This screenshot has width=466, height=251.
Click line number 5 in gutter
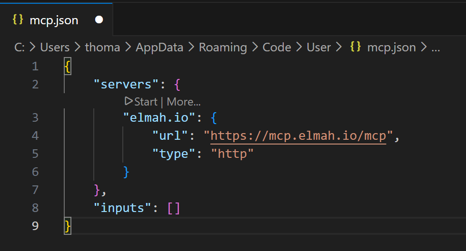click(x=35, y=154)
